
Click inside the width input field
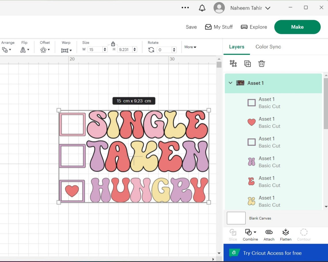95,49
